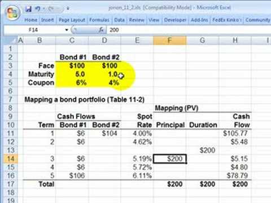
Task: Select column F header
Action: tap(170, 41)
